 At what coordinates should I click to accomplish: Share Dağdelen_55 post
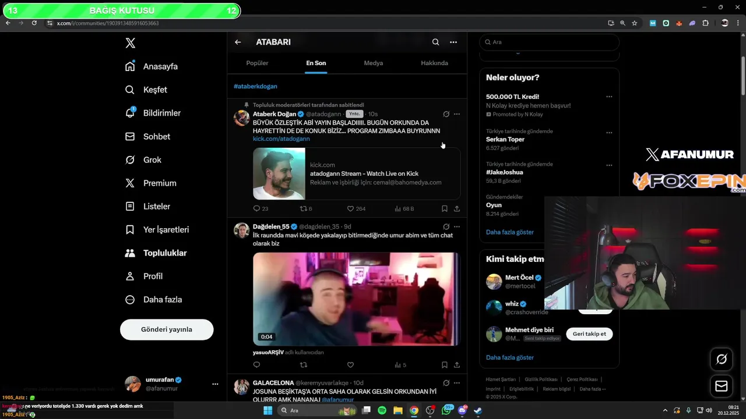457,365
